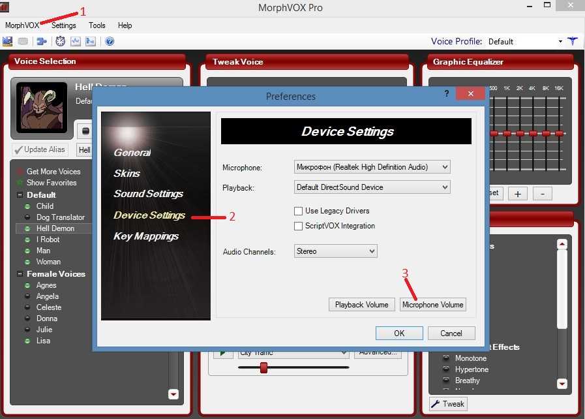Click the Update Alias button
Screen dimensions: 585x419
[x=40, y=149]
